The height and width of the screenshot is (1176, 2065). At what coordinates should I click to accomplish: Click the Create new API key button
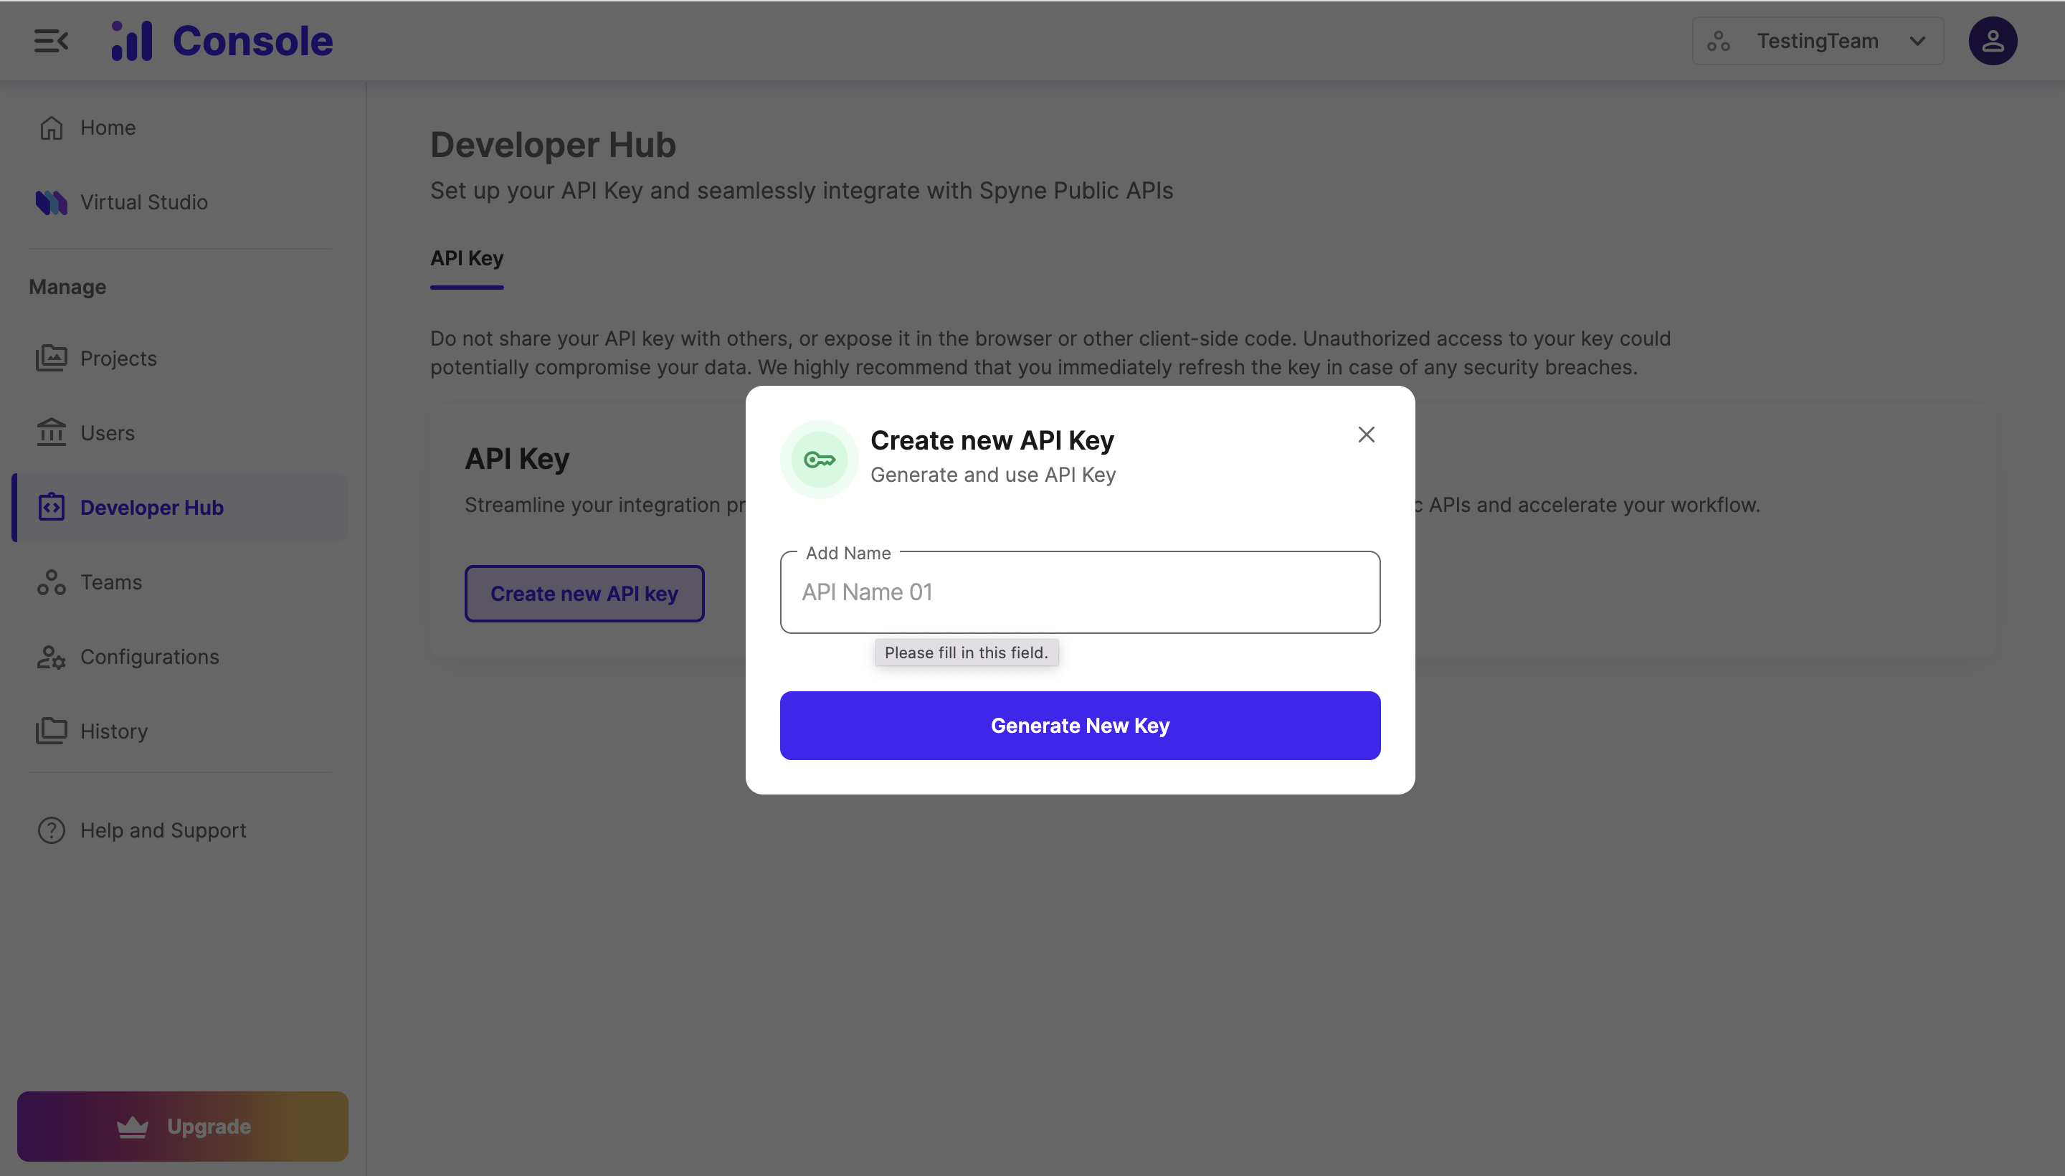point(584,594)
